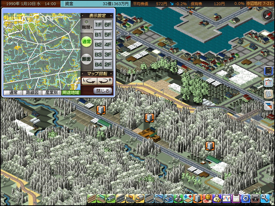Screen dimensions: 275x206
Task: Open the black notebook side icon
Action: (x=268, y=71)
